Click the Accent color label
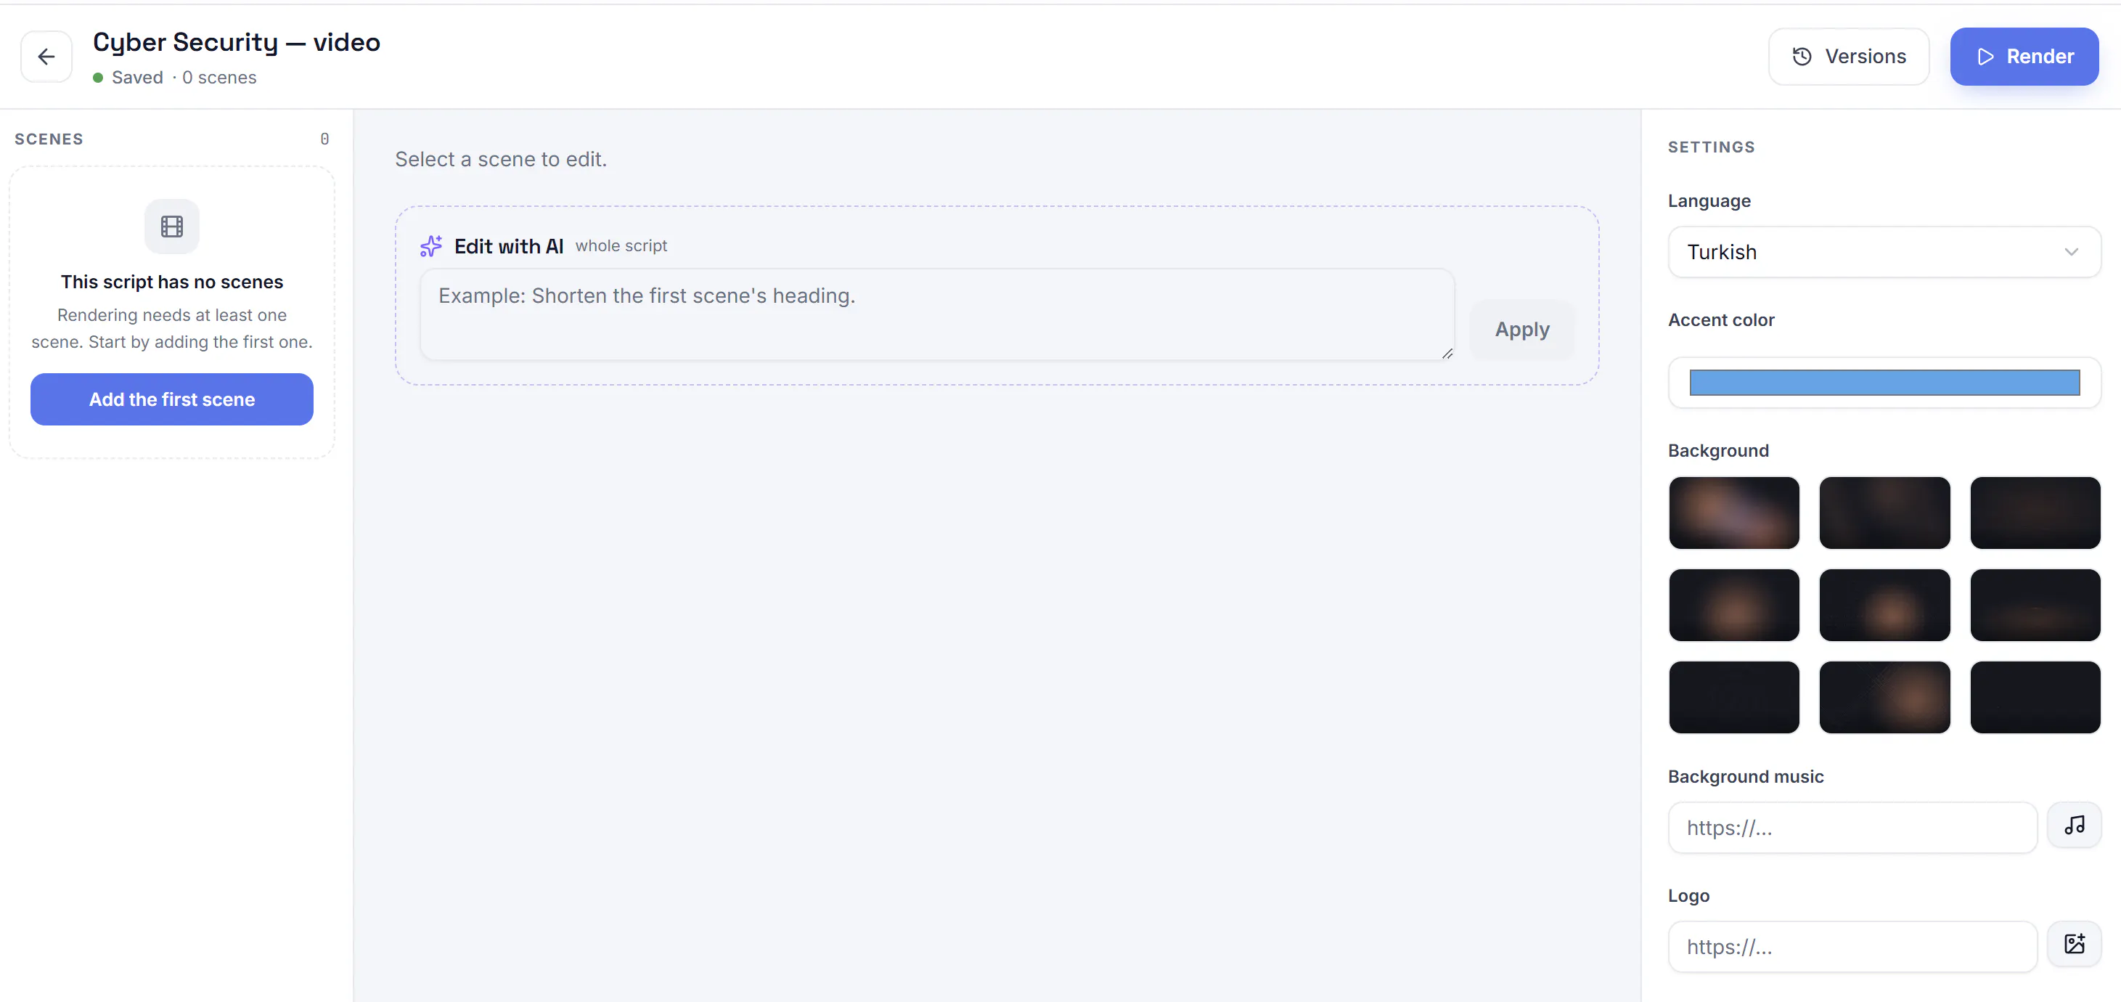The width and height of the screenshot is (2121, 1002). (1721, 319)
